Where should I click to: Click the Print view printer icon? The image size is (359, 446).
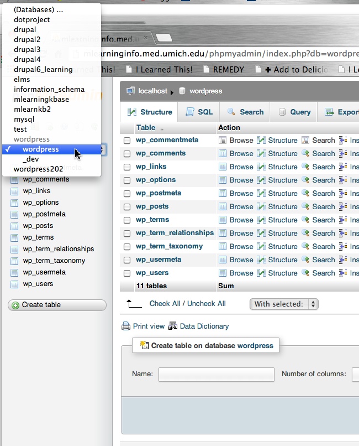[x=126, y=326]
